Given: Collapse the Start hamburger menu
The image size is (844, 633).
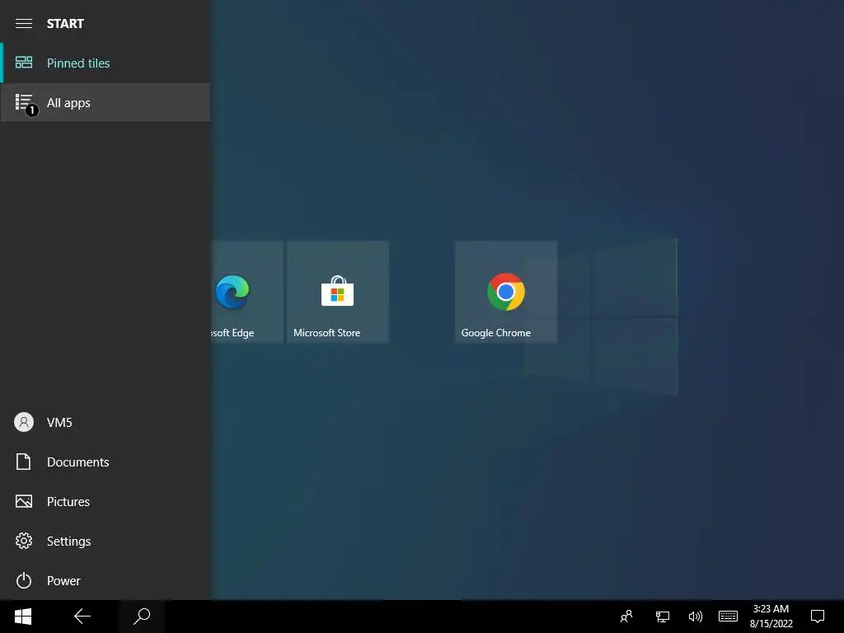Looking at the screenshot, I should click(24, 24).
